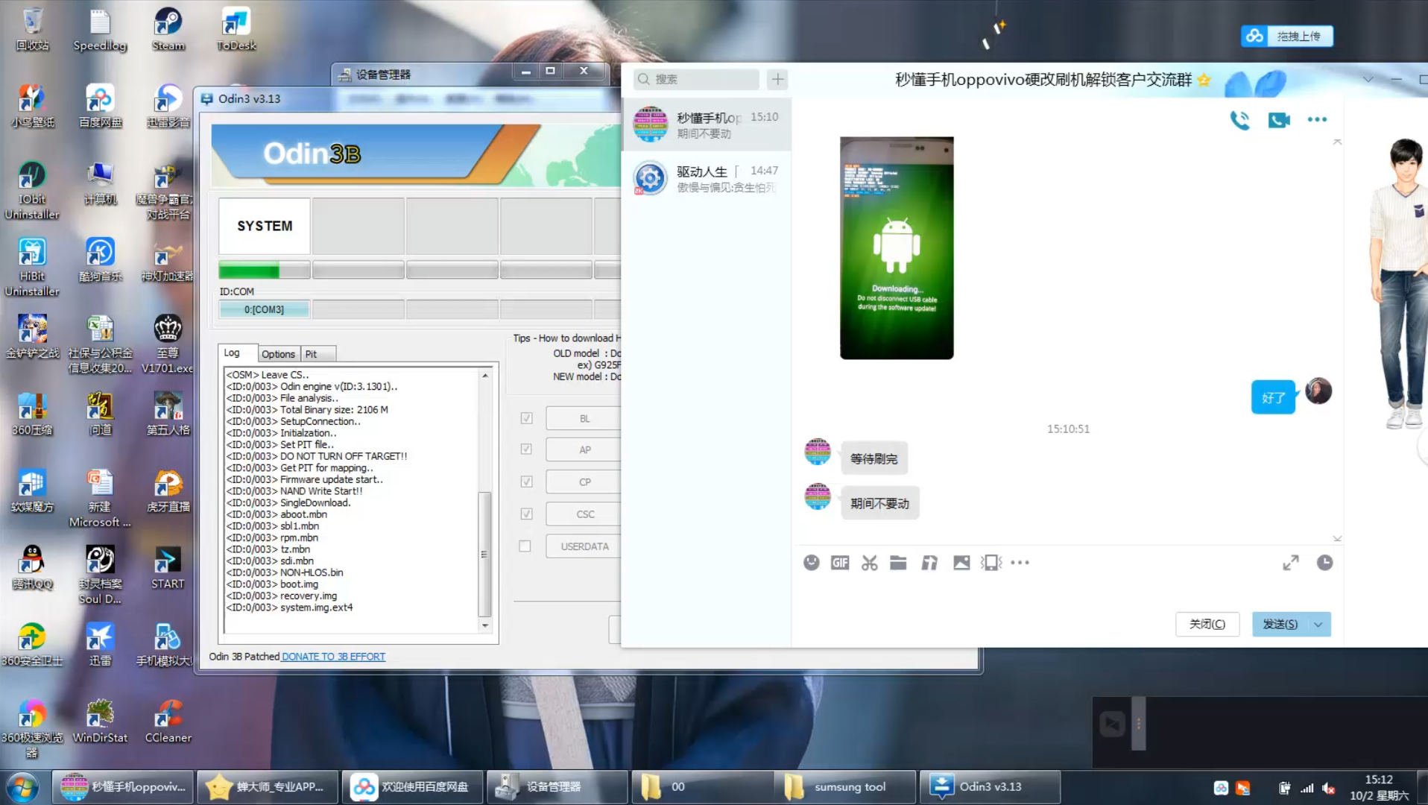Image resolution: width=1428 pixels, height=805 pixels.
Task: Click the send picture icon
Action: click(961, 563)
